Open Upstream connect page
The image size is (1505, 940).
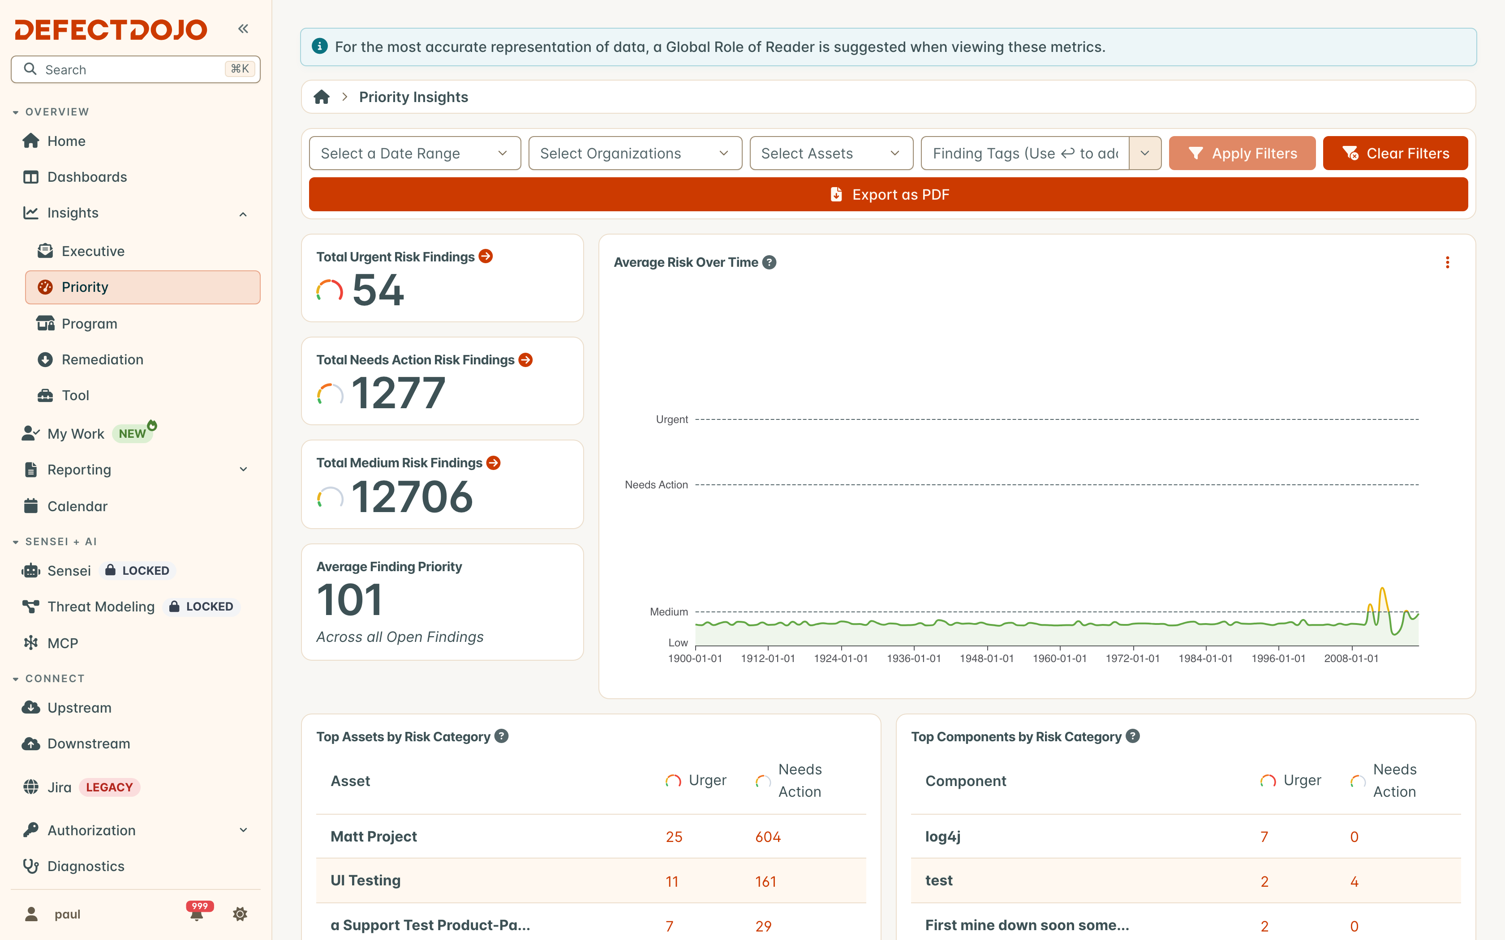[136, 708]
